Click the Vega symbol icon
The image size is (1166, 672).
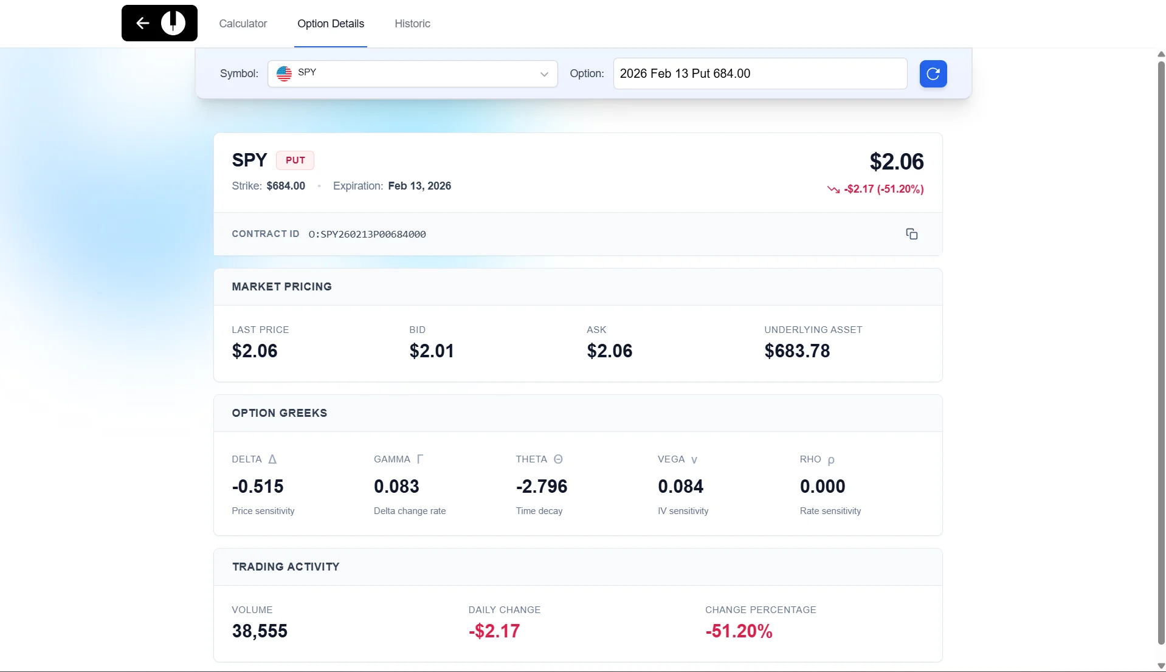694,460
